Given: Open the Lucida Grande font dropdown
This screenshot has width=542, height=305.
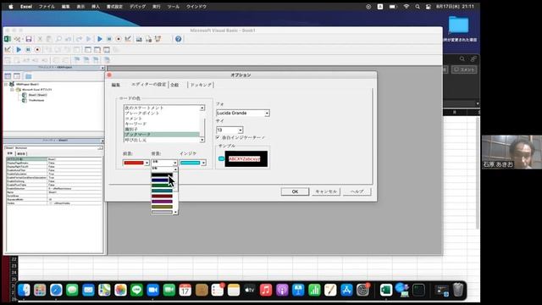Looking at the screenshot, I should coord(267,114).
